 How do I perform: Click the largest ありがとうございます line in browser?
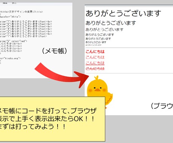click(123, 14)
